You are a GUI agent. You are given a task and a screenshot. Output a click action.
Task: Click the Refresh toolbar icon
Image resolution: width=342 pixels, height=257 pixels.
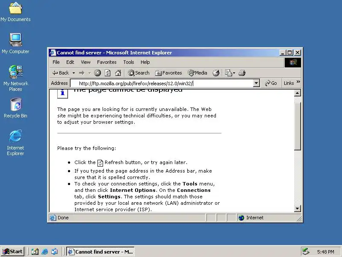pos(108,73)
